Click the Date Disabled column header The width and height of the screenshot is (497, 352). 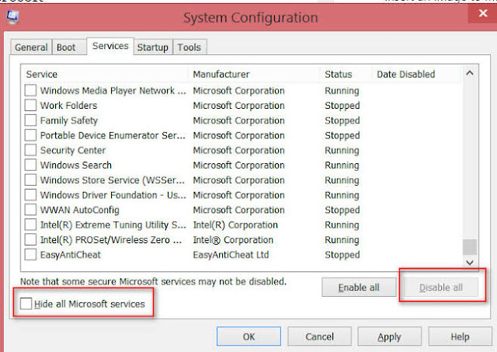coord(416,74)
